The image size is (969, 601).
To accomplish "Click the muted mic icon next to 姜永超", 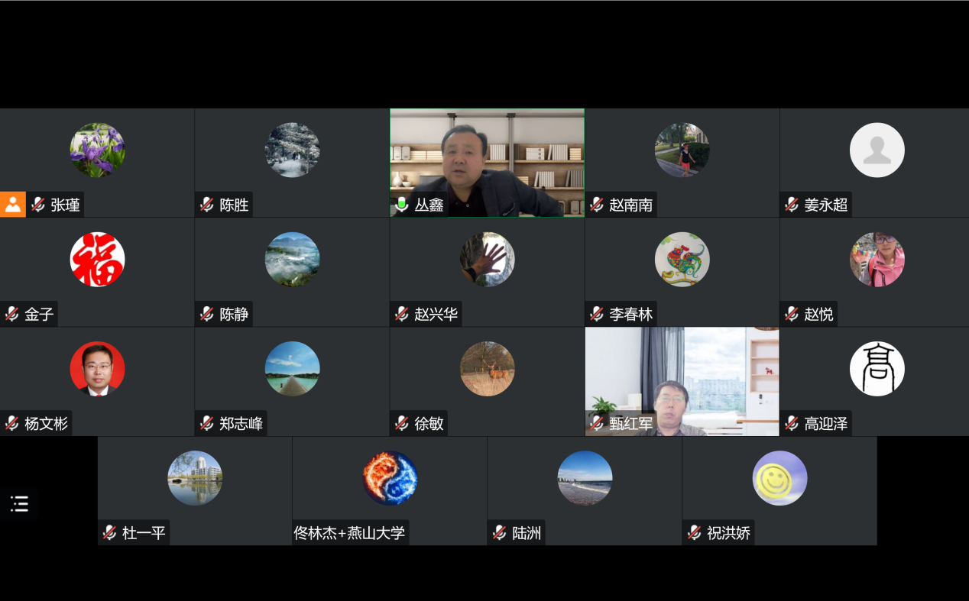I will click(791, 205).
